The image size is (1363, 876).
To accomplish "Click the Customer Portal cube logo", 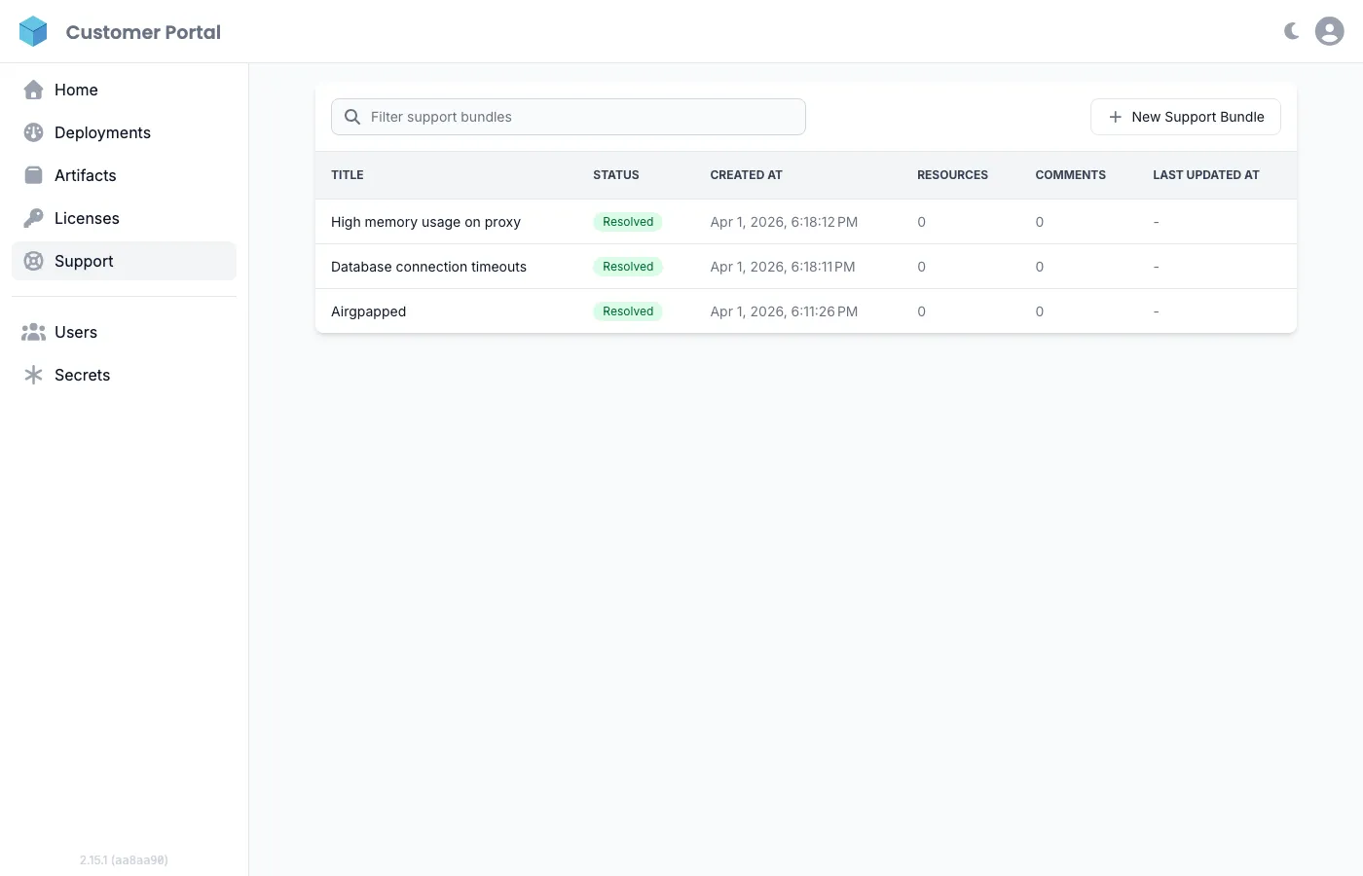I will (x=33, y=30).
